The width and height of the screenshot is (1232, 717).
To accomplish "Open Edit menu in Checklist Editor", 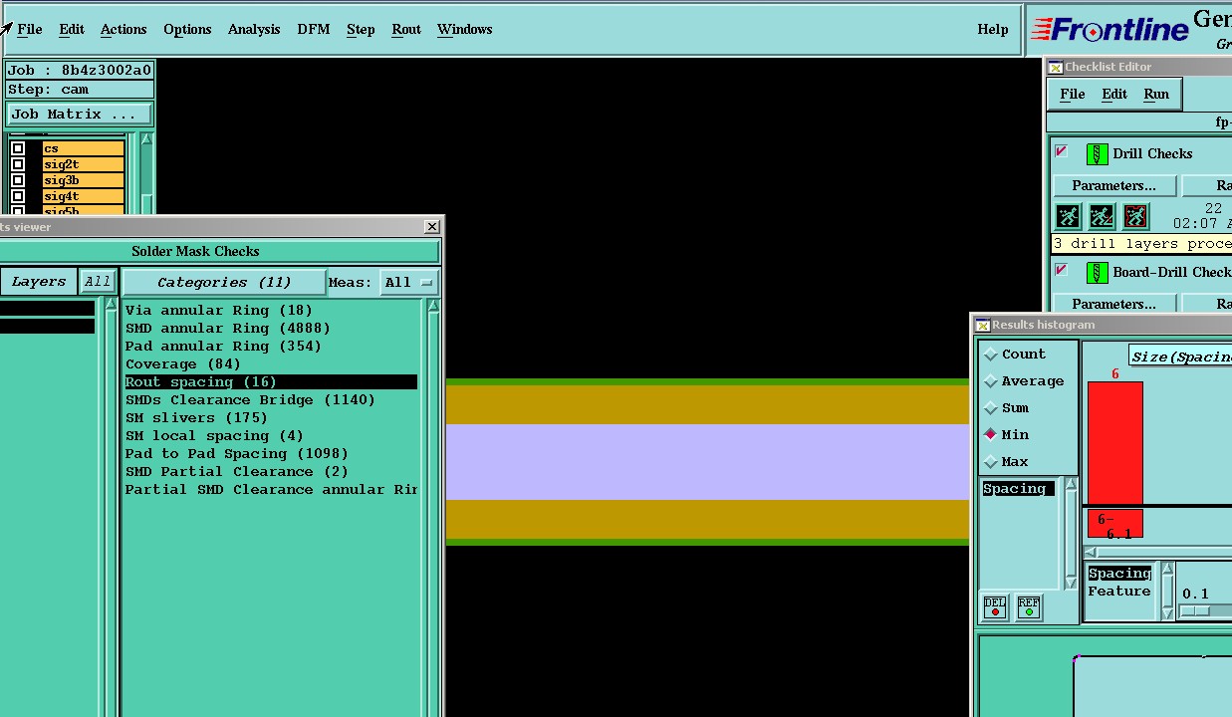I will [1114, 95].
